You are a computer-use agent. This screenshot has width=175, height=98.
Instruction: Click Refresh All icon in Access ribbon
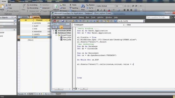tap(56, 7)
